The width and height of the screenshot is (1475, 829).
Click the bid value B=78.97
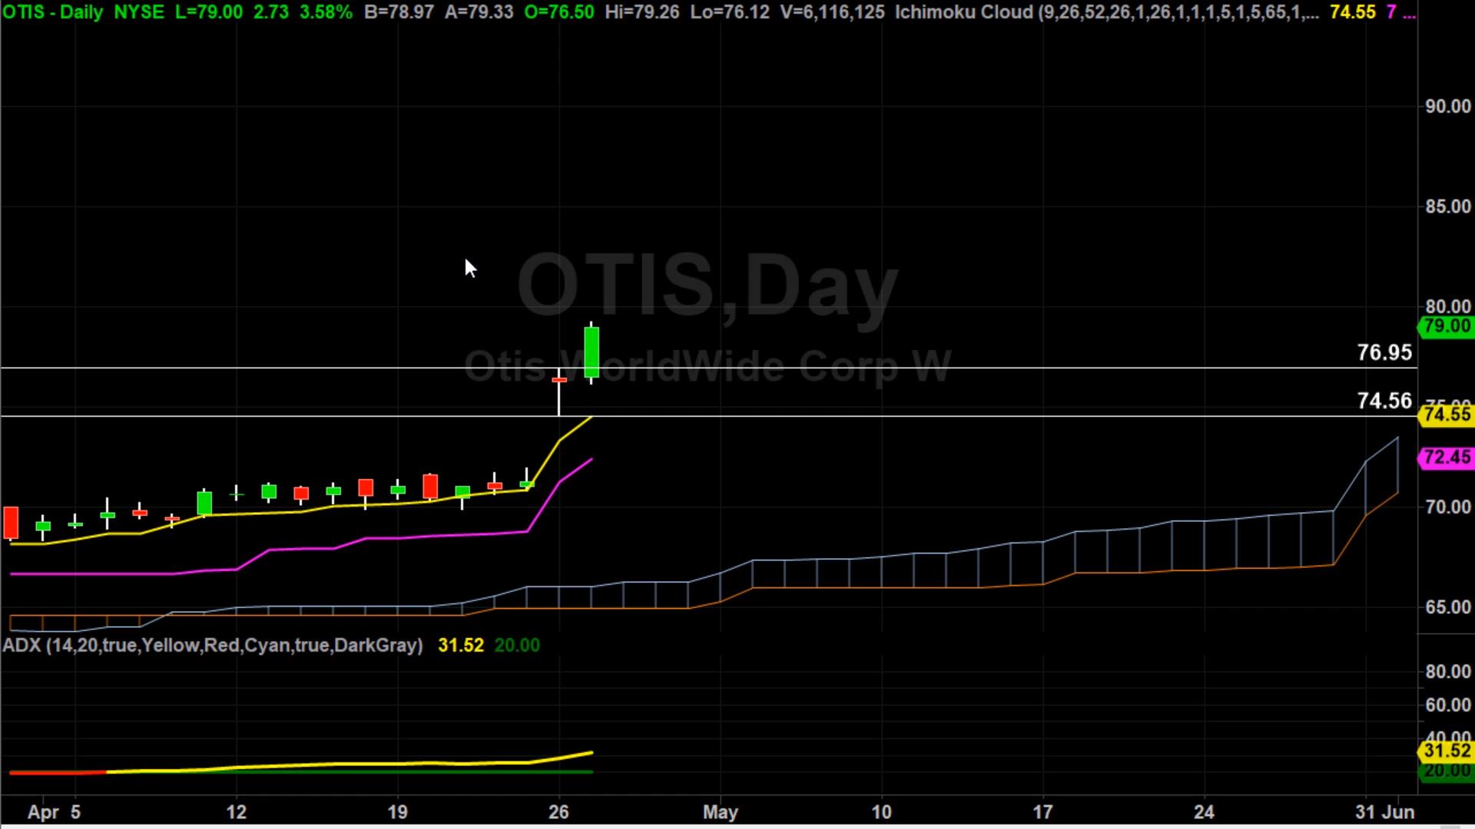(399, 12)
